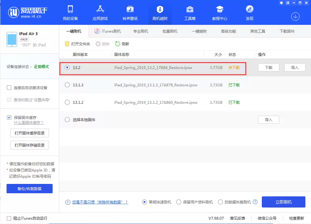Click 意见反馈 feedback link
Screen dimensions: 311x224
click(238, 218)
